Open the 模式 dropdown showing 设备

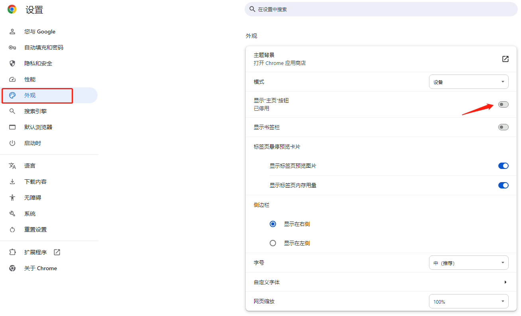point(468,81)
